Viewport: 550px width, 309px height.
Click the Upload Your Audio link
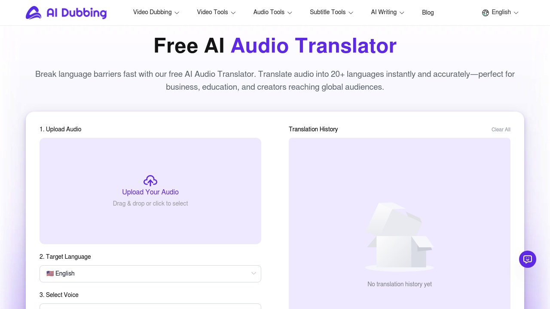150,192
